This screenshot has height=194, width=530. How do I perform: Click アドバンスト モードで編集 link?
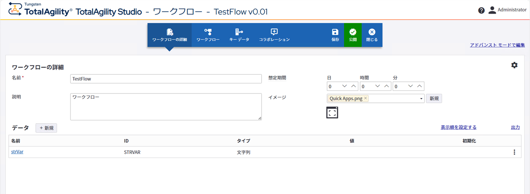pos(497,45)
